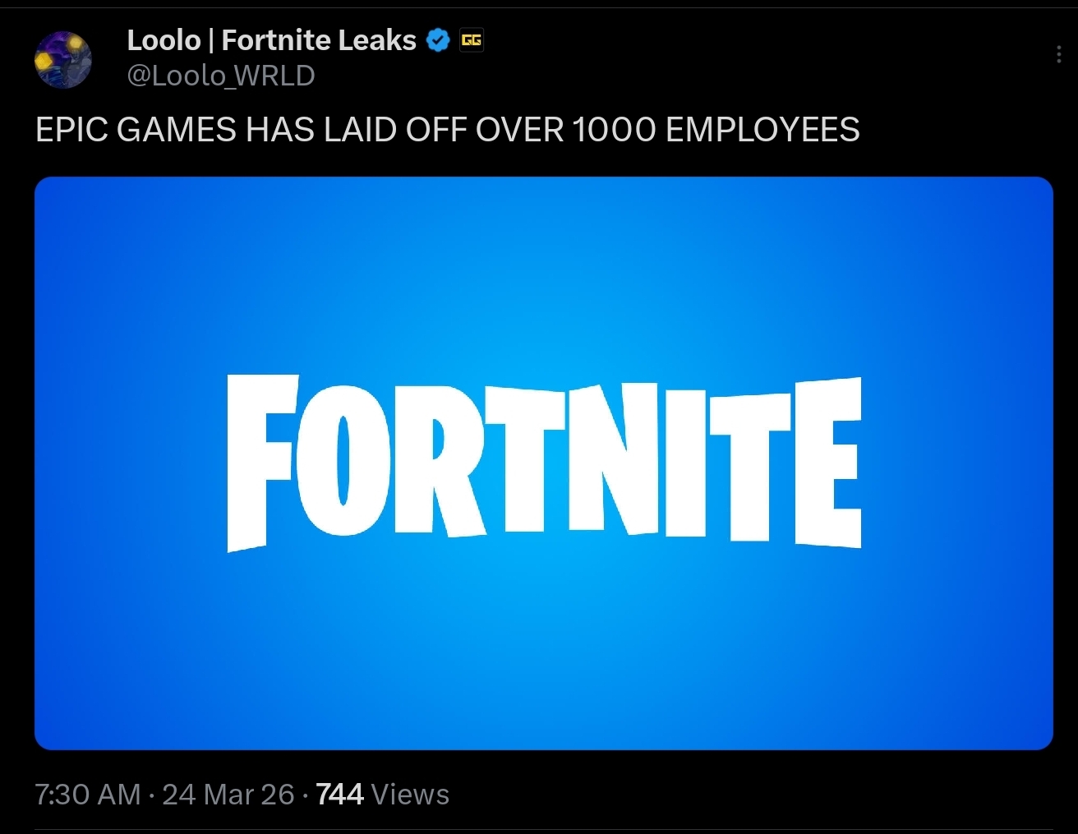
Task: Click the 7:30 AM timestamp
Action: [x=88, y=795]
